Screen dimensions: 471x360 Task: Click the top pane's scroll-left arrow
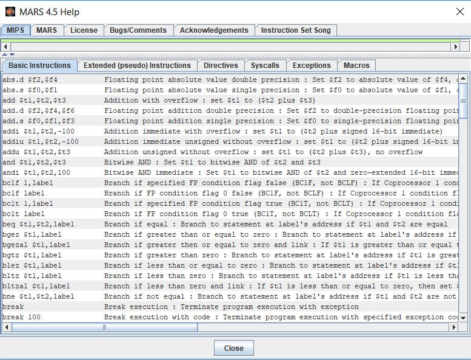pyautogui.click(x=7, y=47)
